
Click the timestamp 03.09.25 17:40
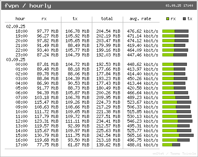point(179,6)
